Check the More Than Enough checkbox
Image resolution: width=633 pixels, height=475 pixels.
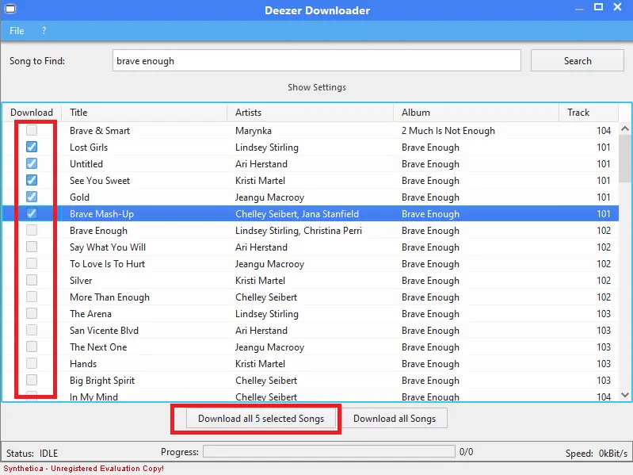coord(32,297)
